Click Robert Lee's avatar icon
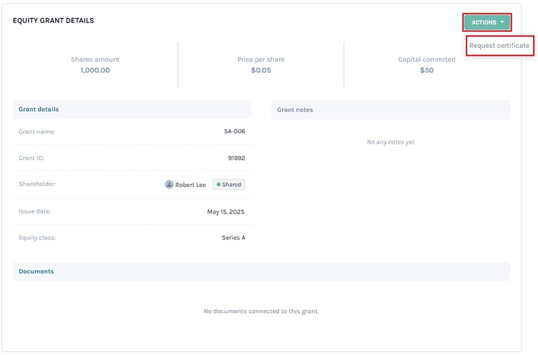The width and height of the screenshot is (538, 355). pos(169,185)
